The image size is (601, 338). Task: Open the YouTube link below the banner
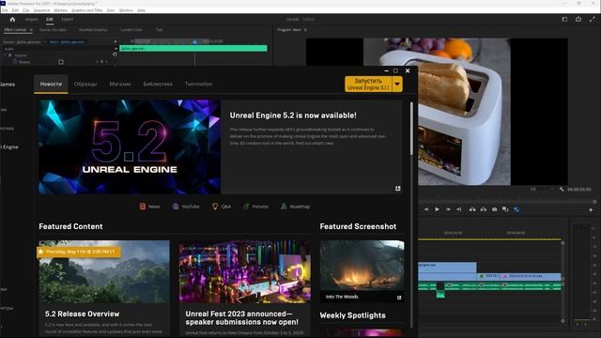(x=186, y=207)
